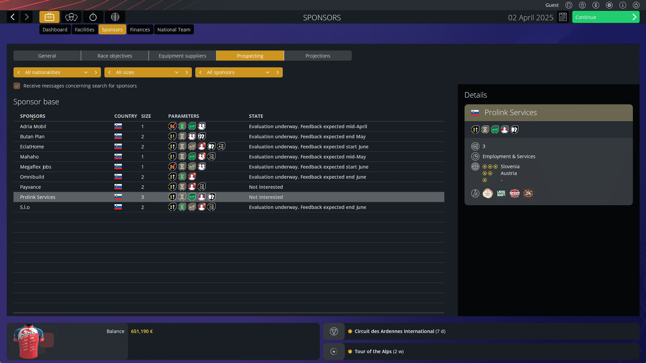646x363 pixels.
Task: Open the Facilities submenu
Action: pos(84,29)
